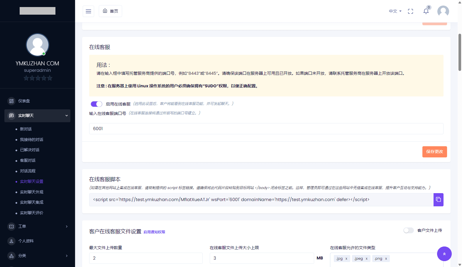This screenshot has height=267, width=462.
Task: Select 实时聊天设置 submenu item
Action: tap(32, 181)
